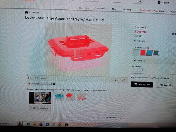176x132 pixels.
Task: Unmute the video using the speaker icon
Action: pyautogui.click(x=116, y=80)
